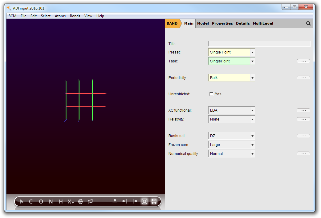Toggle the unit cell box view icon

[144, 201]
